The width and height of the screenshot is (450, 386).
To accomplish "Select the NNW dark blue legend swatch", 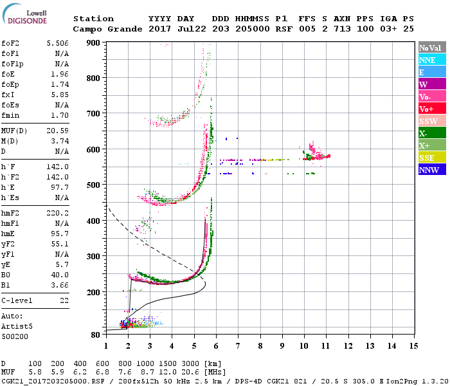I will [x=432, y=170].
